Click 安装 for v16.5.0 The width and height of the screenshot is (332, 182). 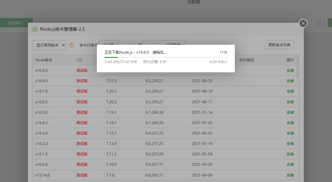coord(290,112)
